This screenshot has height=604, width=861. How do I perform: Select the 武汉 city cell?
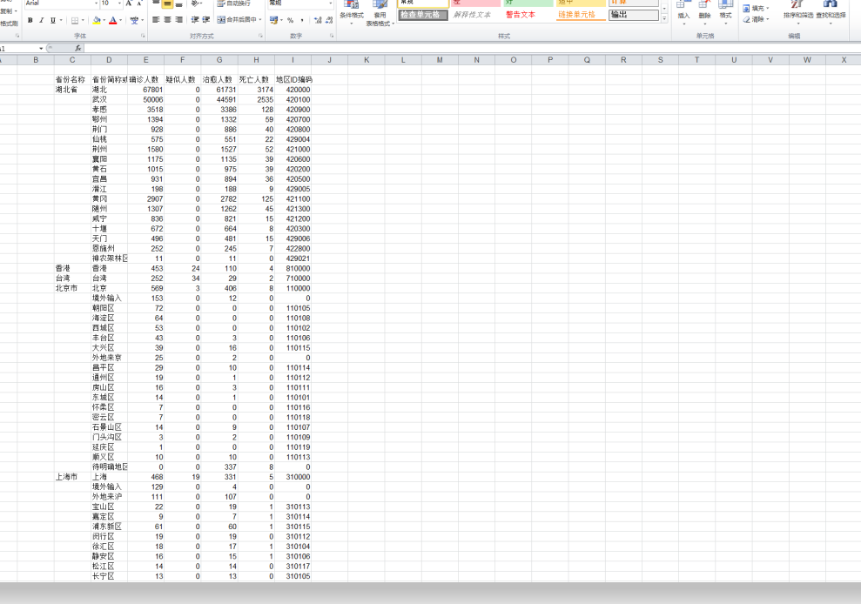tap(110, 99)
